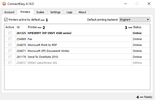Viewport: 155px width, 100px height.
Task: Toggle Active checkbox for HP83B9FF printer
Action: 10,33
